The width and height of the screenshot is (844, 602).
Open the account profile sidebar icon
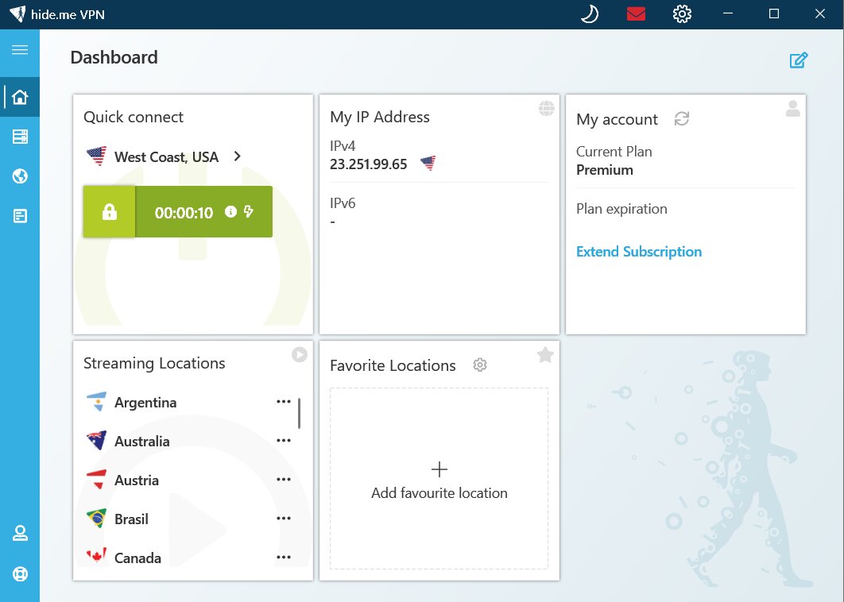(20, 533)
